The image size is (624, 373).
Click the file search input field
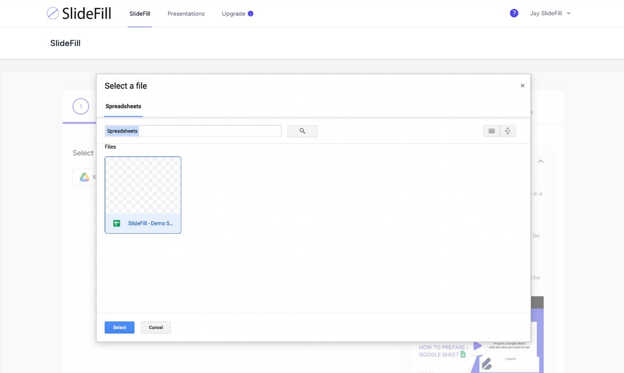click(x=193, y=131)
